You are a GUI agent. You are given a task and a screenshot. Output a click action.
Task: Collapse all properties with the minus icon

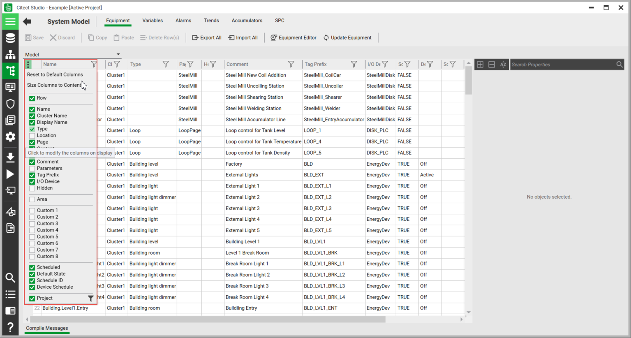(492, 64)
